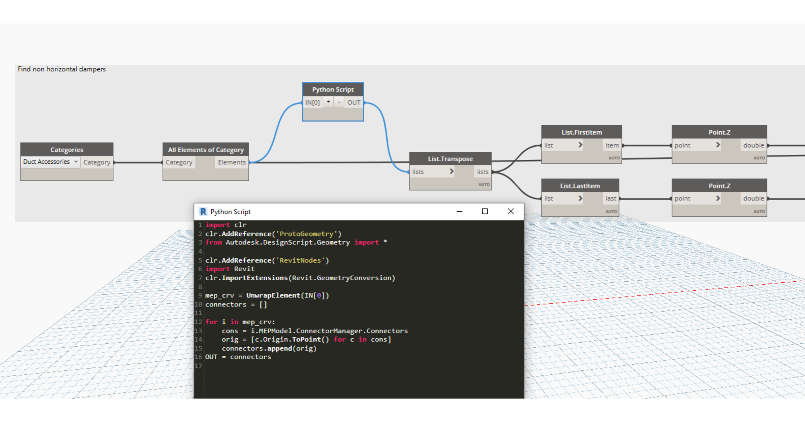
Task: Click the lists output port on List.Transpose
Action: coord(482,171)
